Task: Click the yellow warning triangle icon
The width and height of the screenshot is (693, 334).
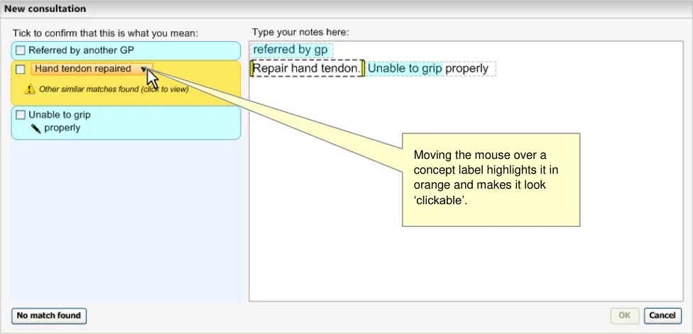Action: point(29,89)
